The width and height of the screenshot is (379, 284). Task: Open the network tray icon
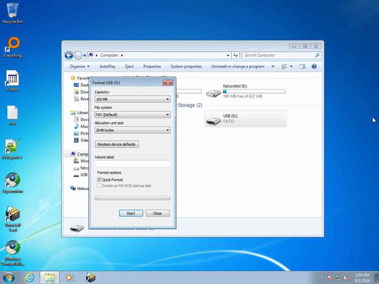coord(338,278)
